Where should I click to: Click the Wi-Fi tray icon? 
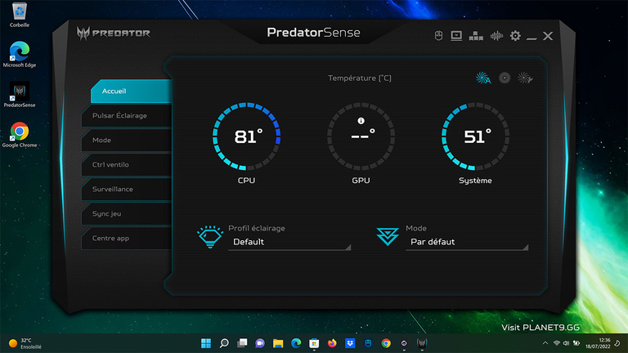click(x=556, y=343)
